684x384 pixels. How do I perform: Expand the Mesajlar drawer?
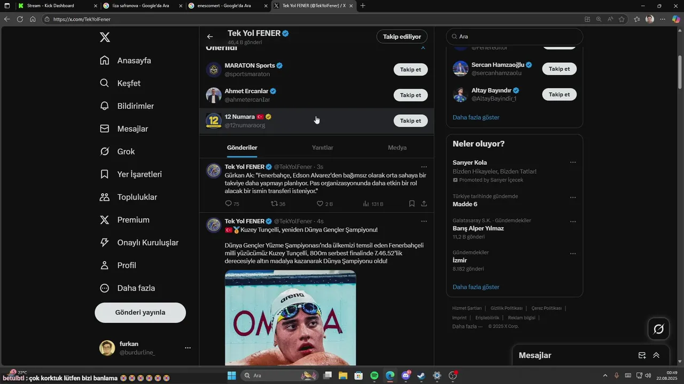pyautogui.click(x=656, y=355)
